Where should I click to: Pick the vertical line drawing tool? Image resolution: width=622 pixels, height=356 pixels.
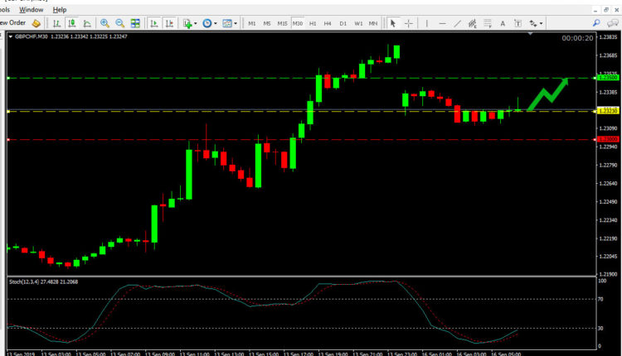click(427, 23)
